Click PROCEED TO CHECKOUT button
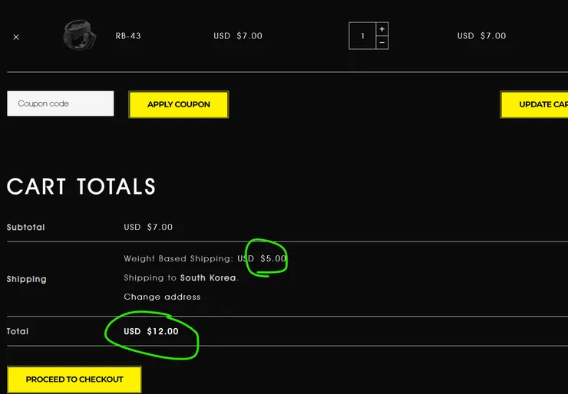The image size is (568, 394). coord(74,379)
